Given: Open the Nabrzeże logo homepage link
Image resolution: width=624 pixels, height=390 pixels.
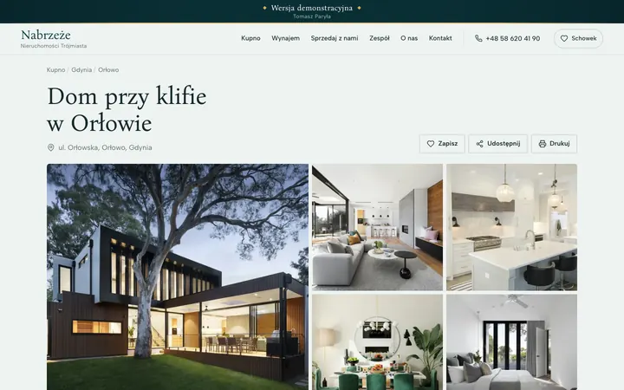Looking at the screenshot, I should click(x=54, y=39).
